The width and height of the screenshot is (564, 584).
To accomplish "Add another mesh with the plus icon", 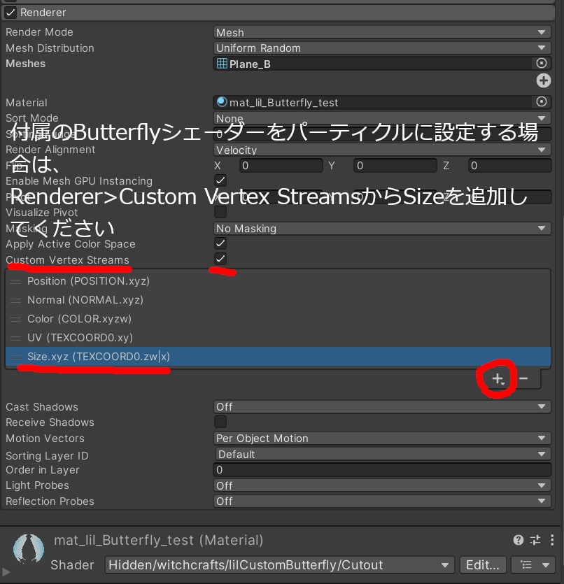I will pos(543,80).
